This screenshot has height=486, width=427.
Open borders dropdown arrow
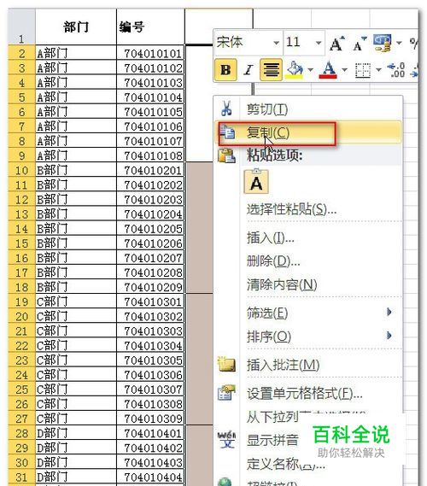378,70
